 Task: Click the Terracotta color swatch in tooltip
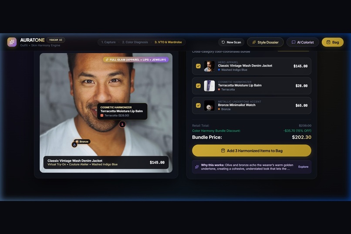[x=102, y=115]
